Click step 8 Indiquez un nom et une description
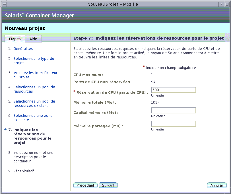 click(33, 157)
